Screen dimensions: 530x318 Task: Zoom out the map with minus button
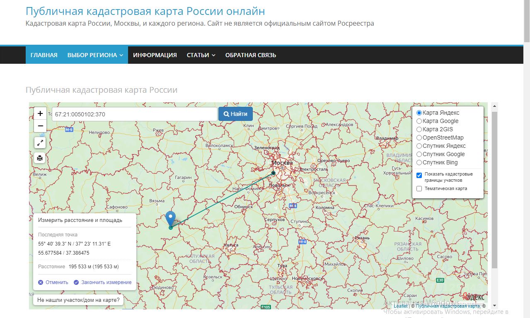40,126
